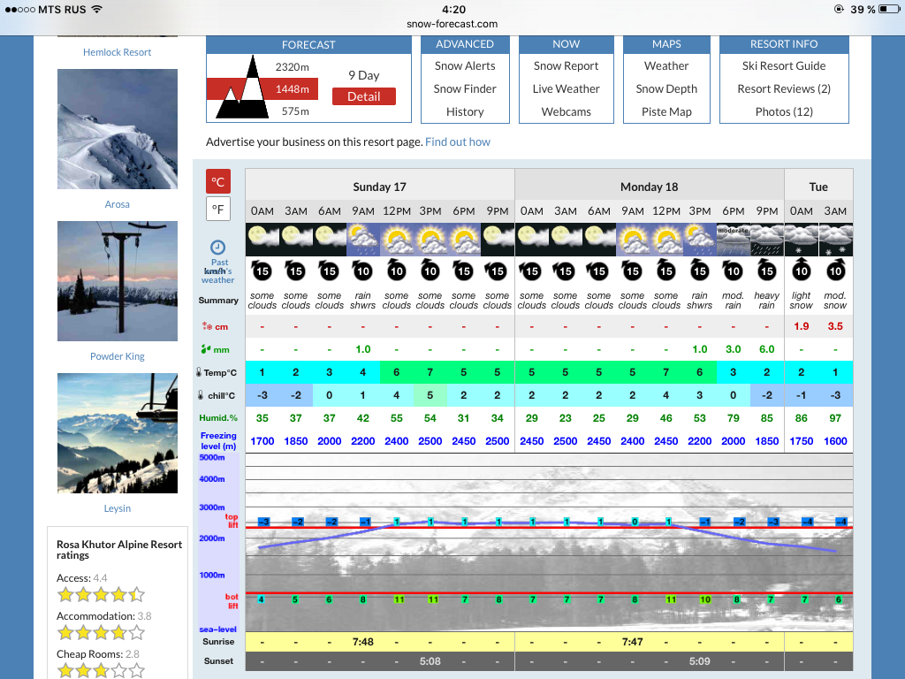Open the Piste Map
This screenshot has height=679, width=905.
click(x=666, y=112)
